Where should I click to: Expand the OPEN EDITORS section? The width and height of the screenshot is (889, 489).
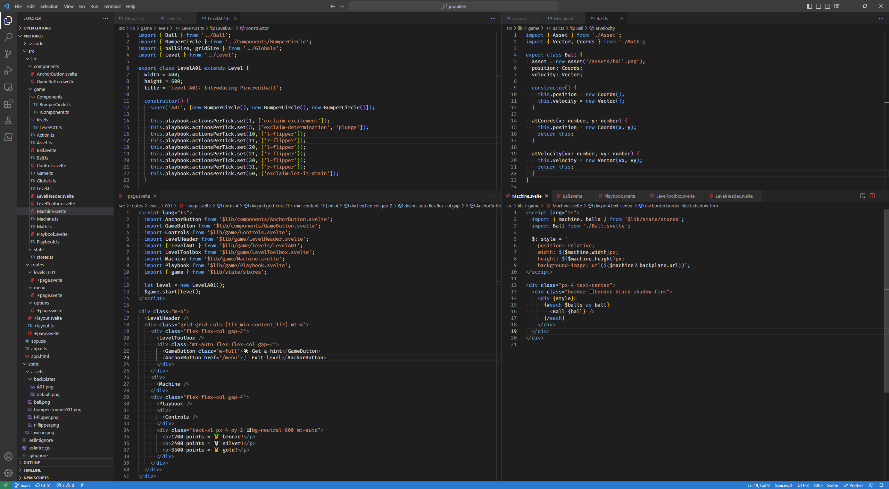[x=65, y=28]
